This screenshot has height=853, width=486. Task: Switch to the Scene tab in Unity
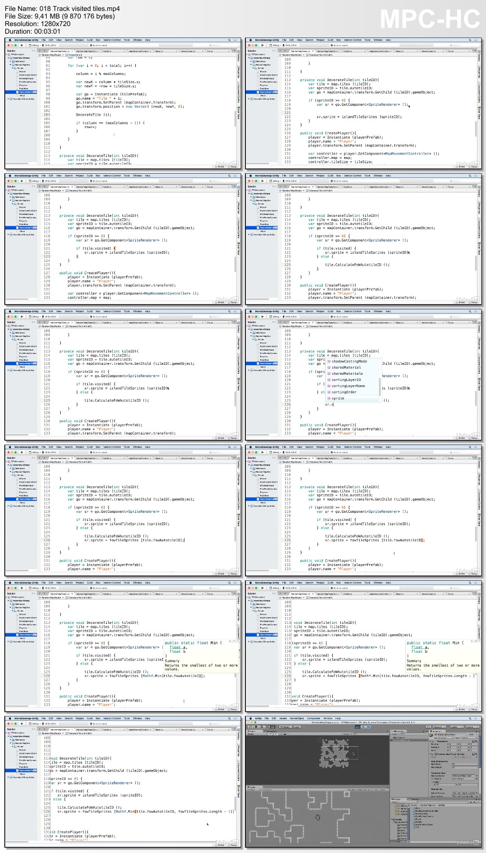click(x=254, y=731)
